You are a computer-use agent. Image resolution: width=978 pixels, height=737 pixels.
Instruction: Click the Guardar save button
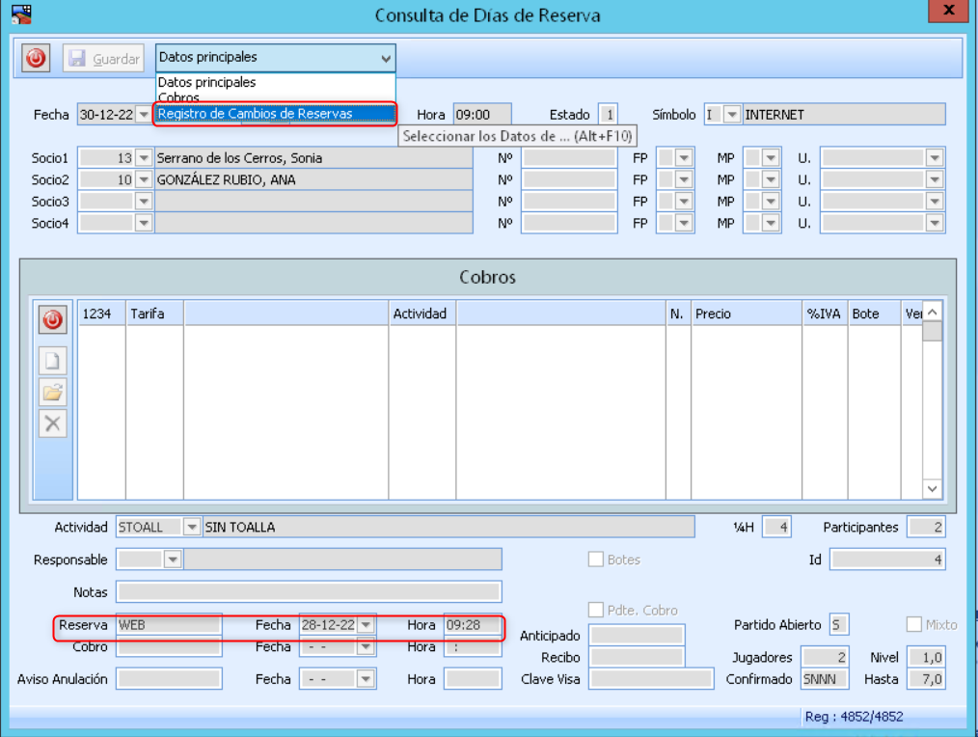104,59
